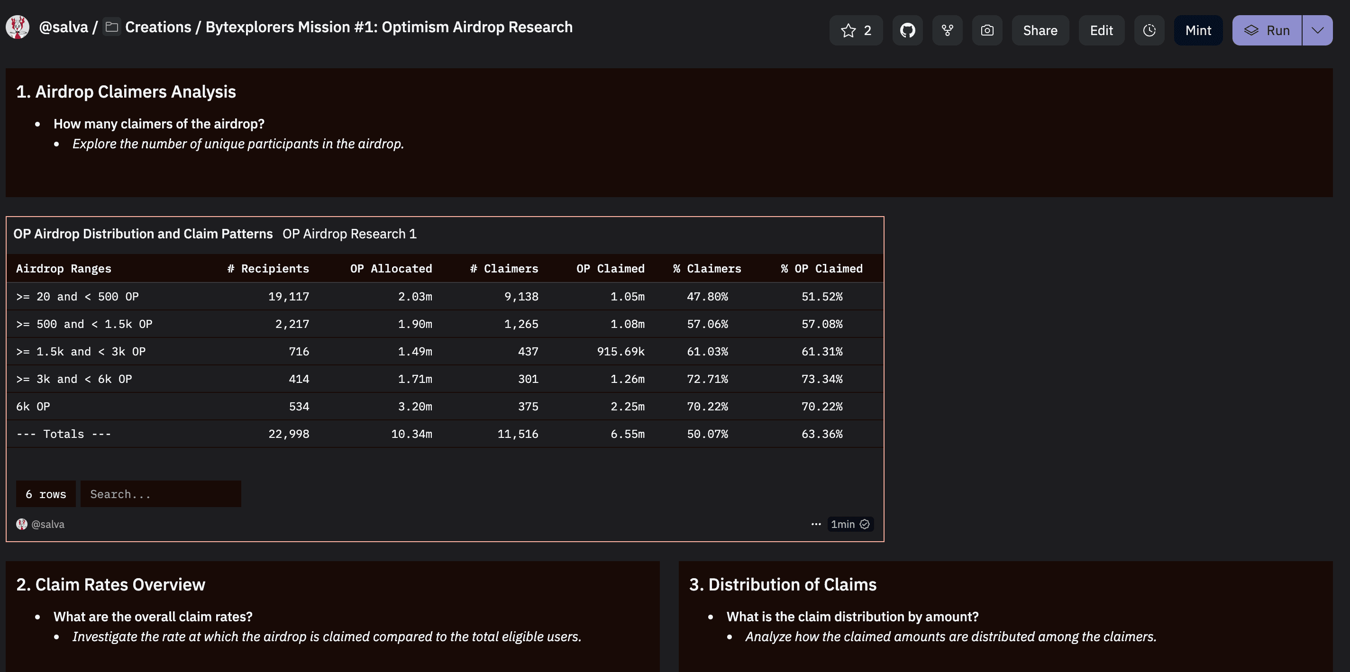Screen dimensions: 1350x672
Task: Click the 73.34% OP claimed value
Action: (822, 379)
